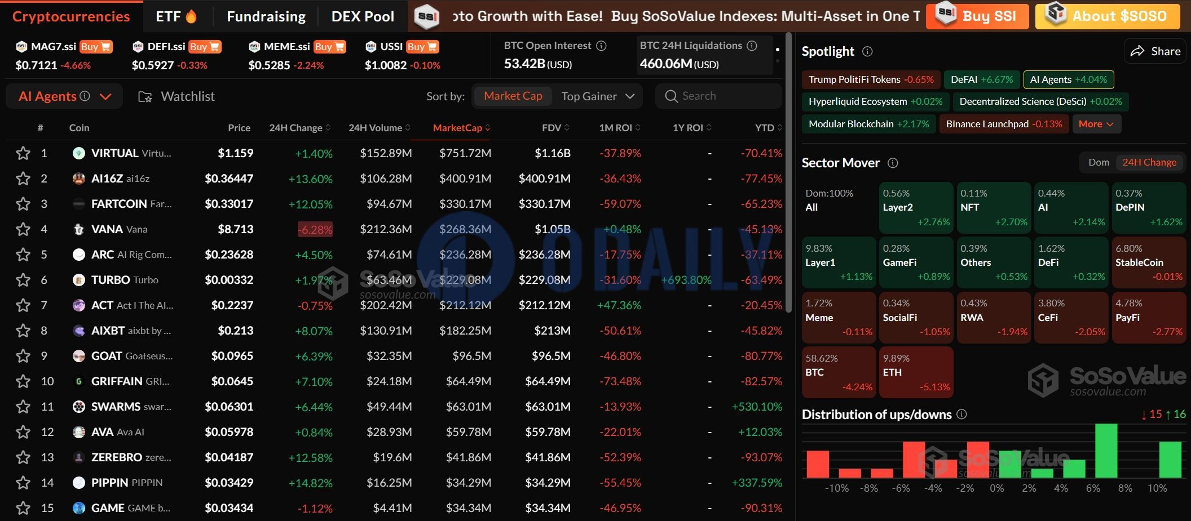Open About $SOSO button
Screen dimensions: 1191x521
[x=1108, y=16]
